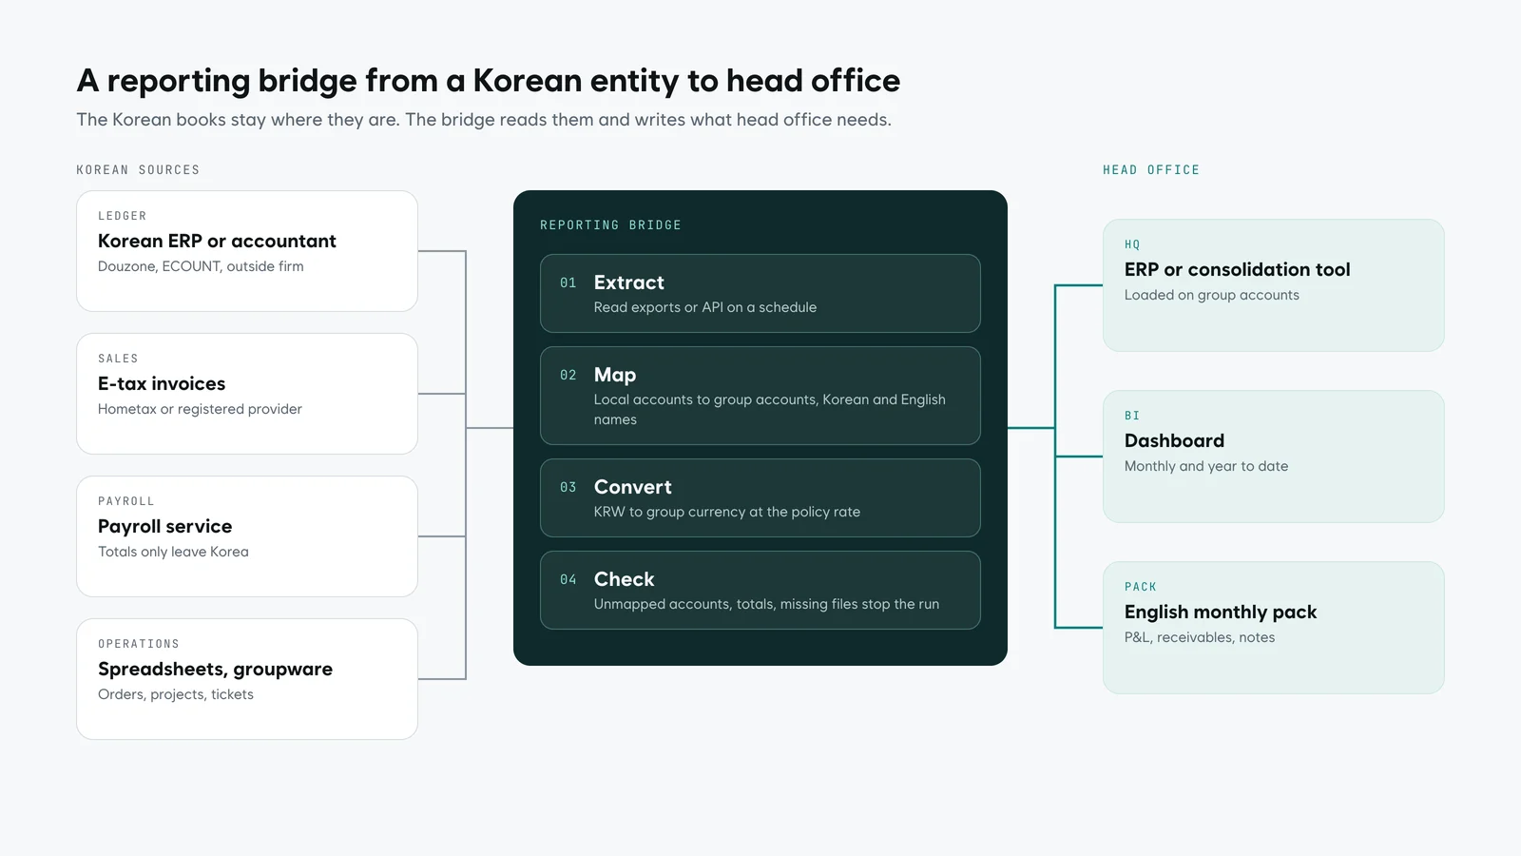Select the 'ERP or consolidation tool' heading
Image resolution: width=1521 pixels, height=856 pixels.
tap(1237, 270)
